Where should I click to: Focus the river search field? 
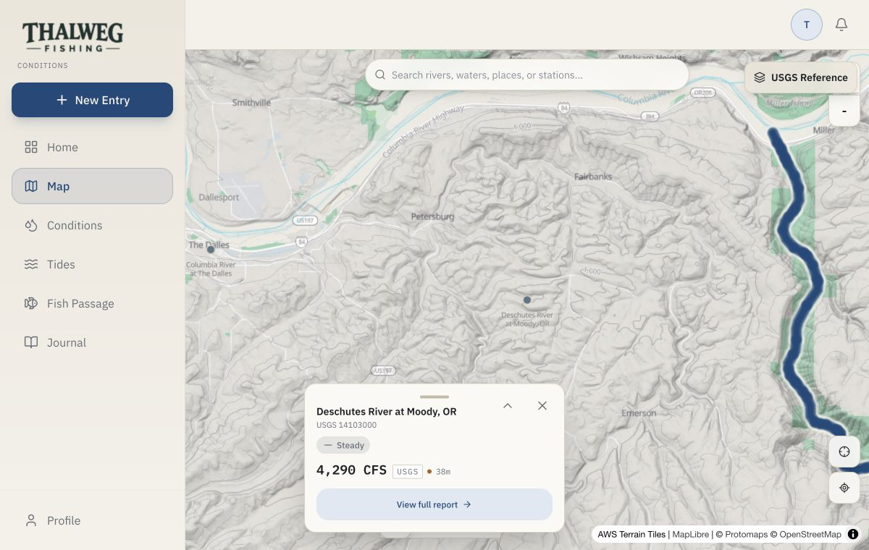527,75
